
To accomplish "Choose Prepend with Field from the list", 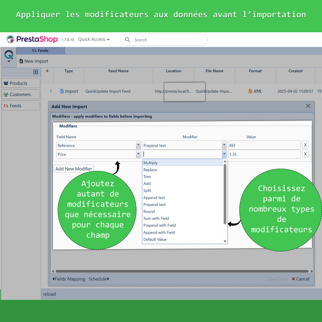I will pyautogui.click(x=182, y=225).
